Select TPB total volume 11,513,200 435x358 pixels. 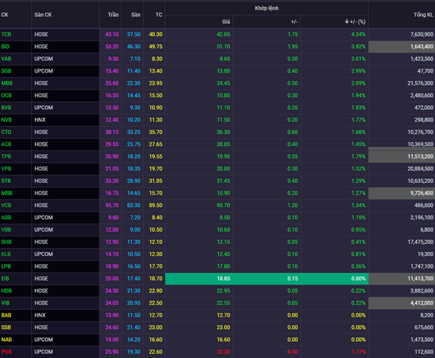pos(420,157)
